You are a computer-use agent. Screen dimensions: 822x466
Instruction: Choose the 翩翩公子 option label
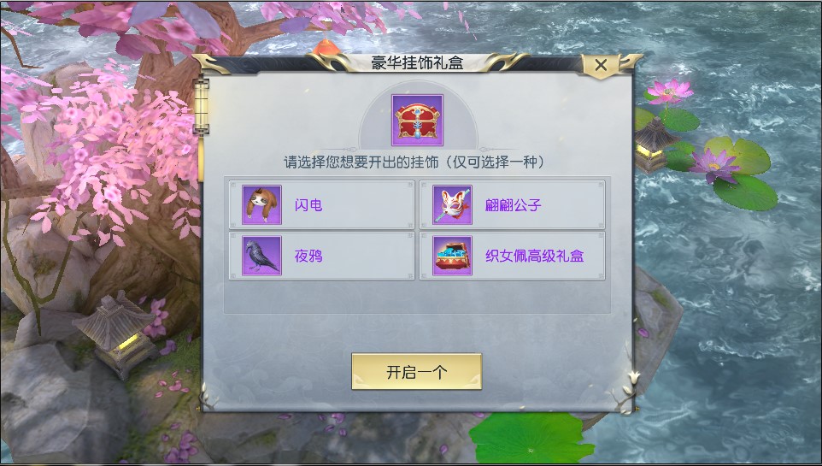[x=513, y=205]
